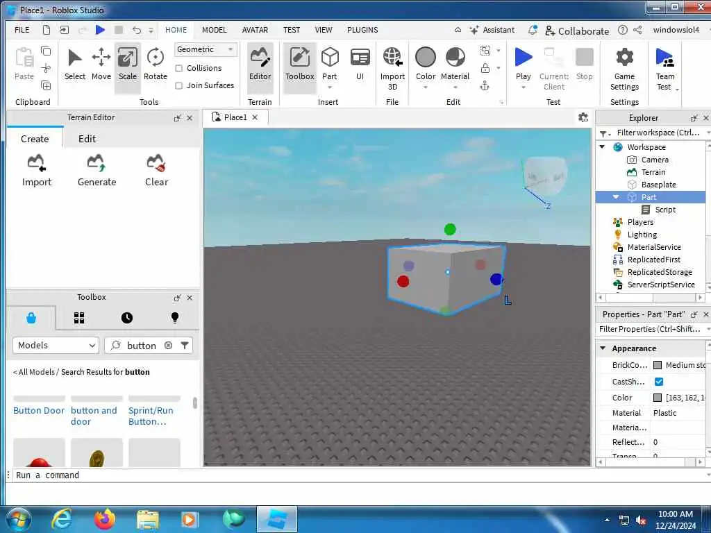Click the lock icon in Edit group
Viewport: 711px width, 533px height.
click(x=485, y=68)
